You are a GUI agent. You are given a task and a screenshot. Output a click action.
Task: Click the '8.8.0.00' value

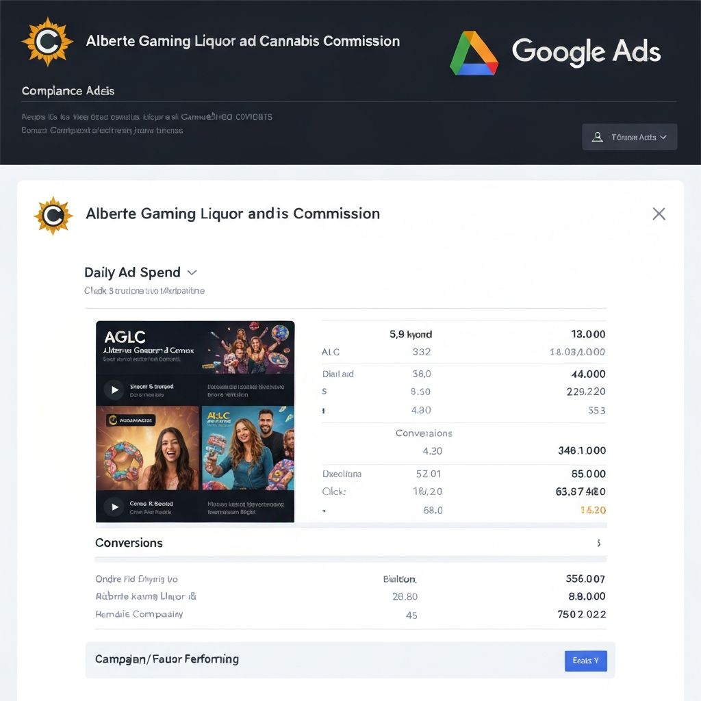[x=587, y=596]
